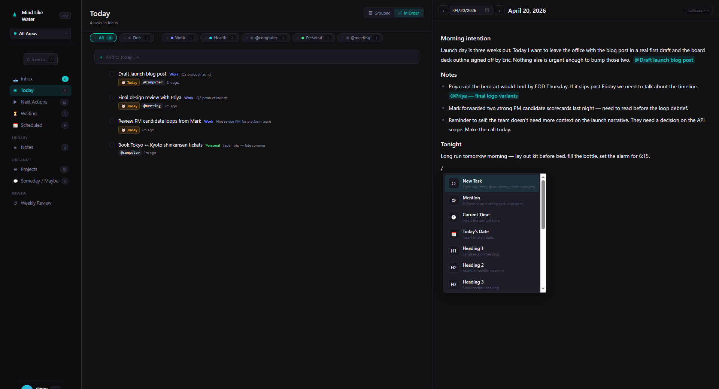This screenshot has height=389, width=719.
Task: Click the Collapse control at top right
Action: pyautogui.click(x=698, y=10)
